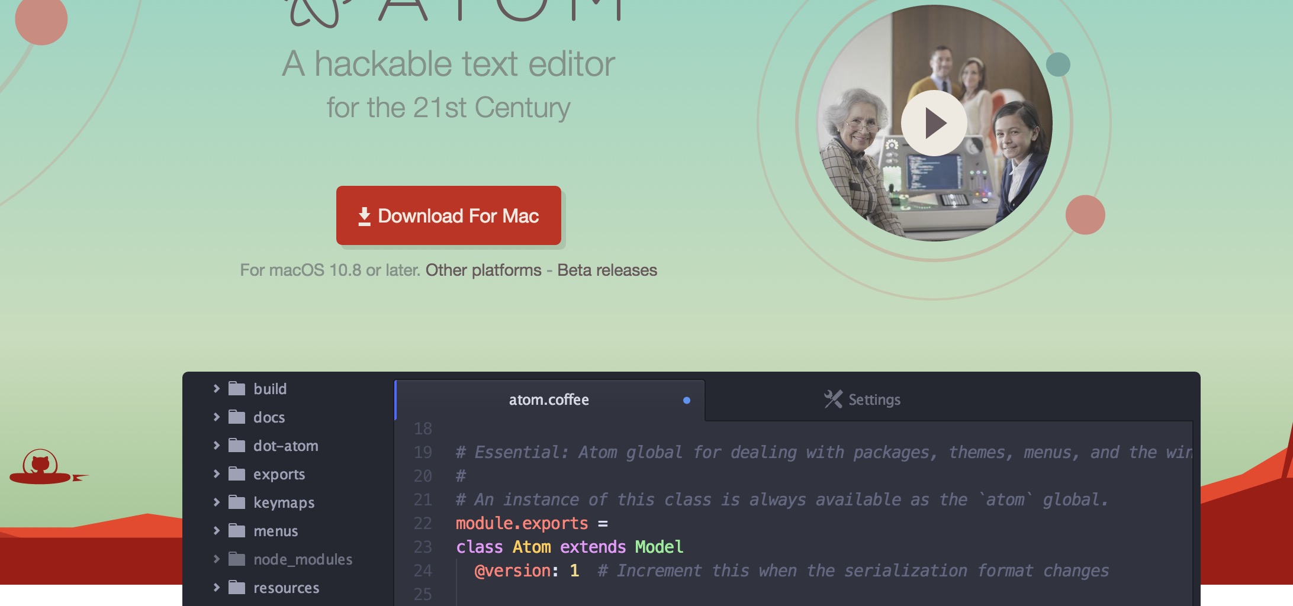
Task: Click the menus folder icon
Action: pyautogui.click(x=237, y=530)
